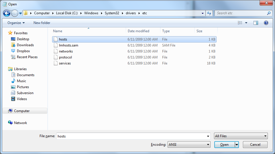The width and height of the screenshot is (275, 154).
Task: Select the Subversion library icon
Action: pos(13,93)
